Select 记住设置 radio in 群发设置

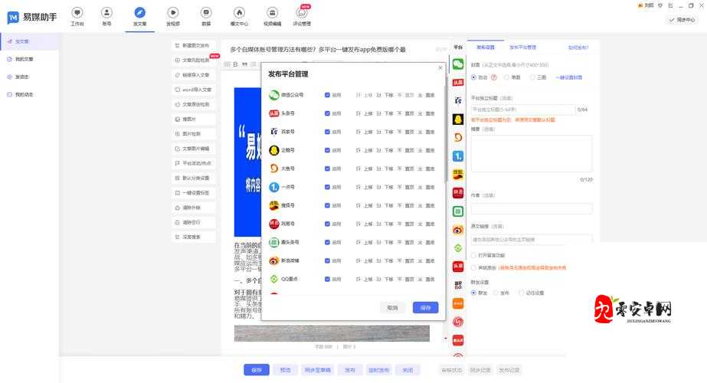[522, 293]
